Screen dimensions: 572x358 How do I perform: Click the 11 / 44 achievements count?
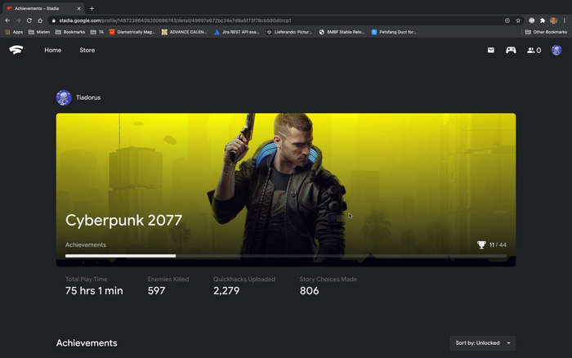(498, 245)
